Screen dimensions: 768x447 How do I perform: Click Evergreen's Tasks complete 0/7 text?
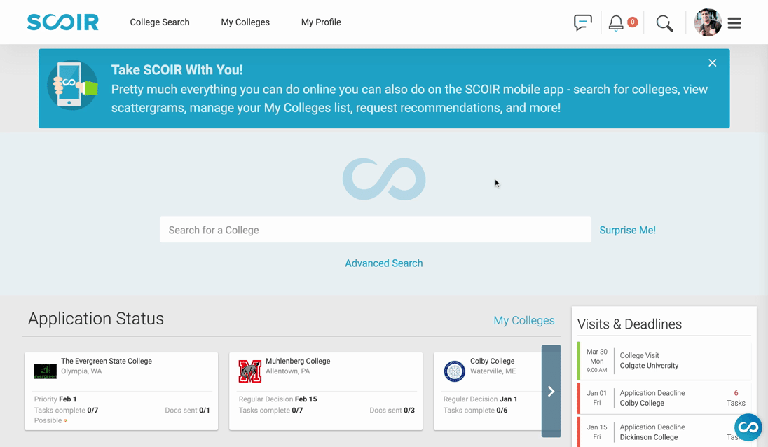point(66,411)
